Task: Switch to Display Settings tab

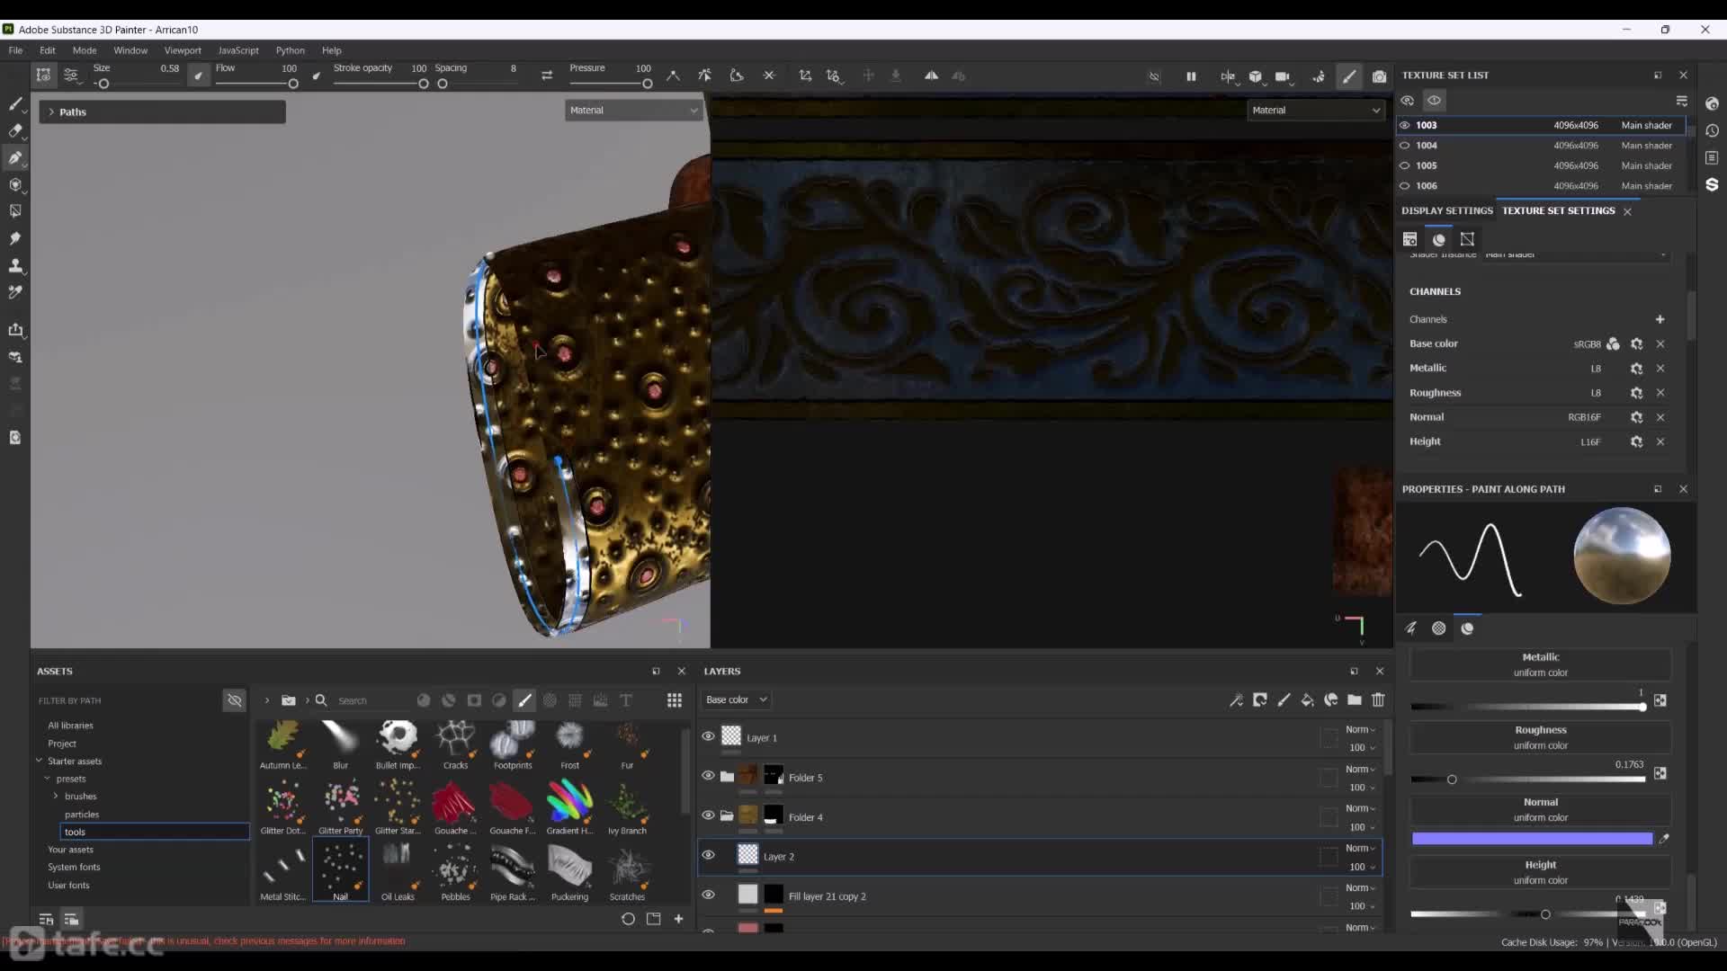Action: click(x=1446, y=210)
